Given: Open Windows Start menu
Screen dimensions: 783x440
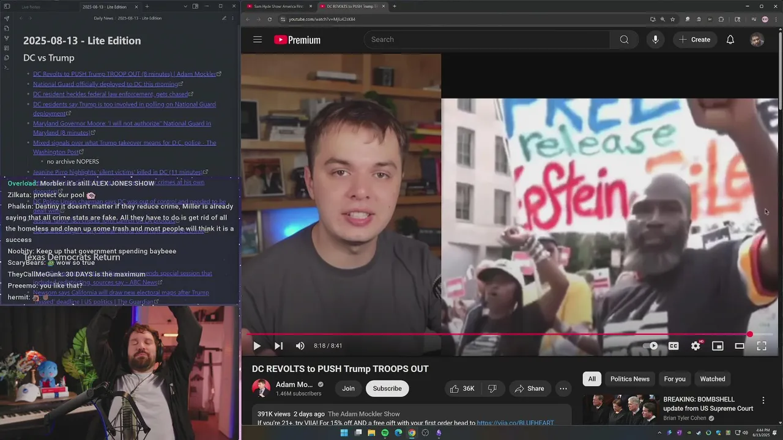Looking at the screenshot, I should [344, 433].
